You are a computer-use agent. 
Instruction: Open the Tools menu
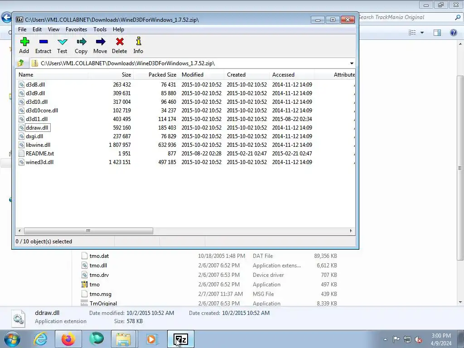click(100, 29)
